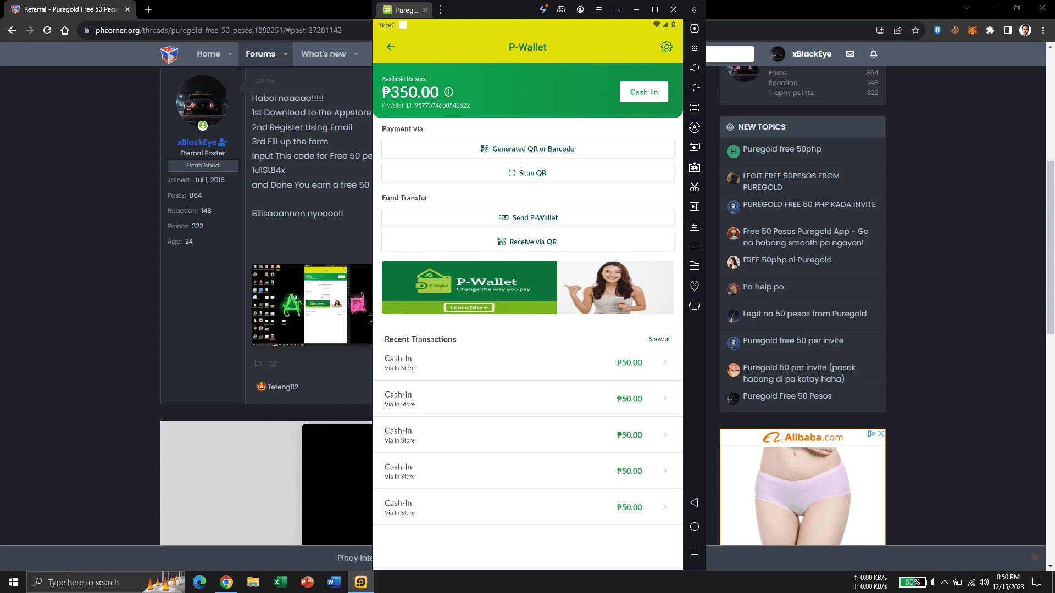Expand the What's new dropdown arrow
Image resolution: width=1055 pixels, height=593 pixels.
point(356,54)
